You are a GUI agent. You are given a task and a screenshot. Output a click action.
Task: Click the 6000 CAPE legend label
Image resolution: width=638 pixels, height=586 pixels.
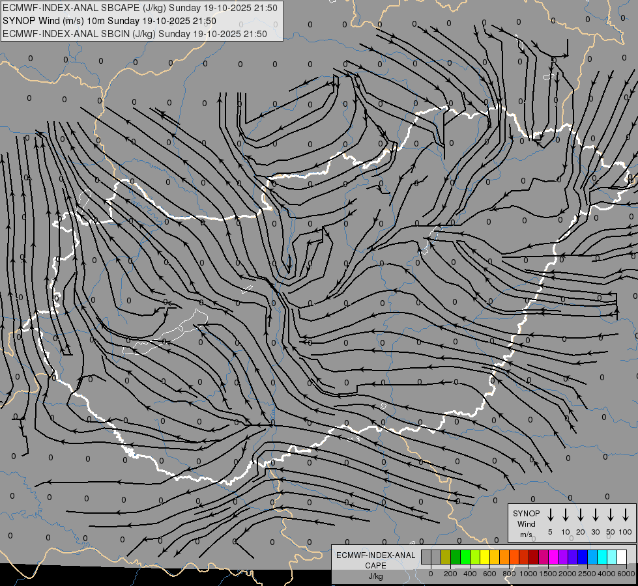(x=626, y=574)
